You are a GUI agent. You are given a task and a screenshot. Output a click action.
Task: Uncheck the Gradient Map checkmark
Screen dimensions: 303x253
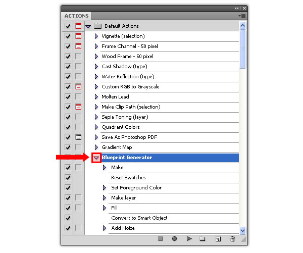68,147
